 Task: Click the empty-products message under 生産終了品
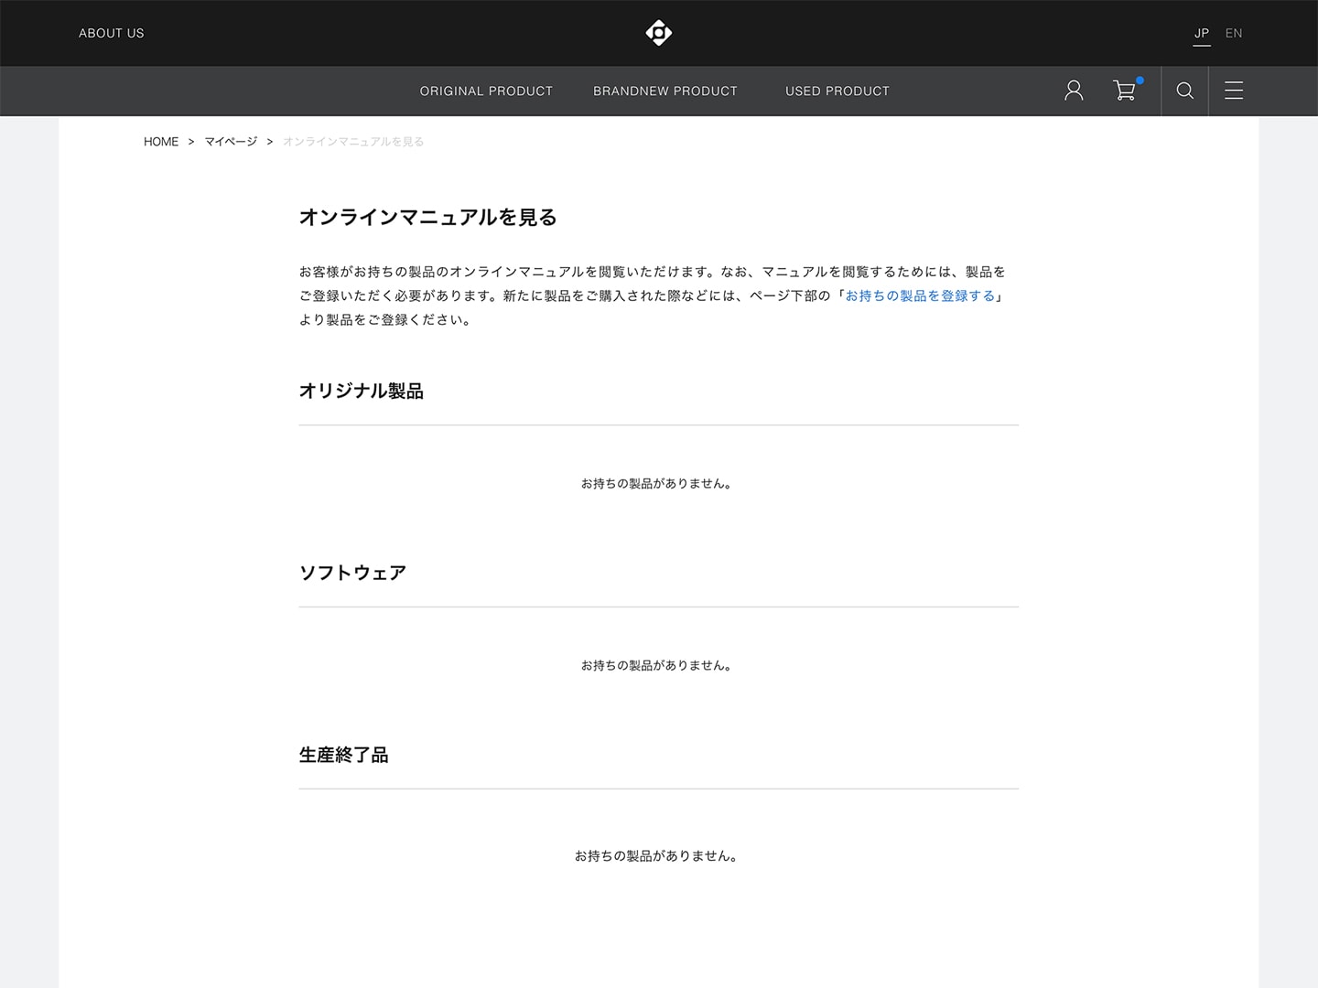tap(656, 855)
